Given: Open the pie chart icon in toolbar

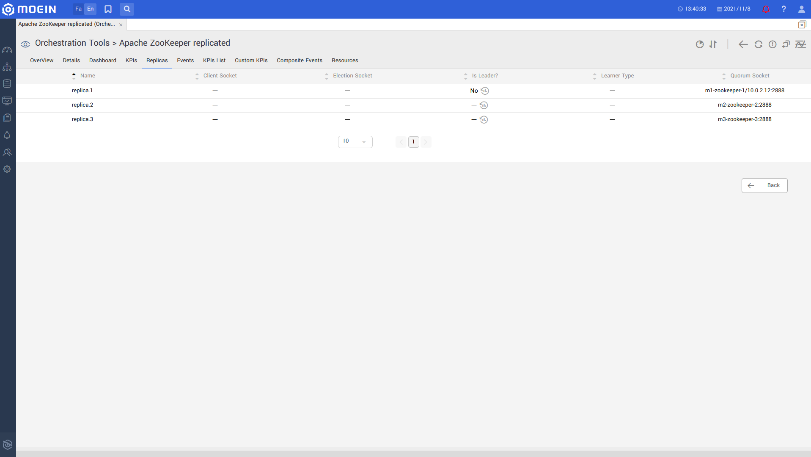Looking at the screenshot, I should coord(700,44).
